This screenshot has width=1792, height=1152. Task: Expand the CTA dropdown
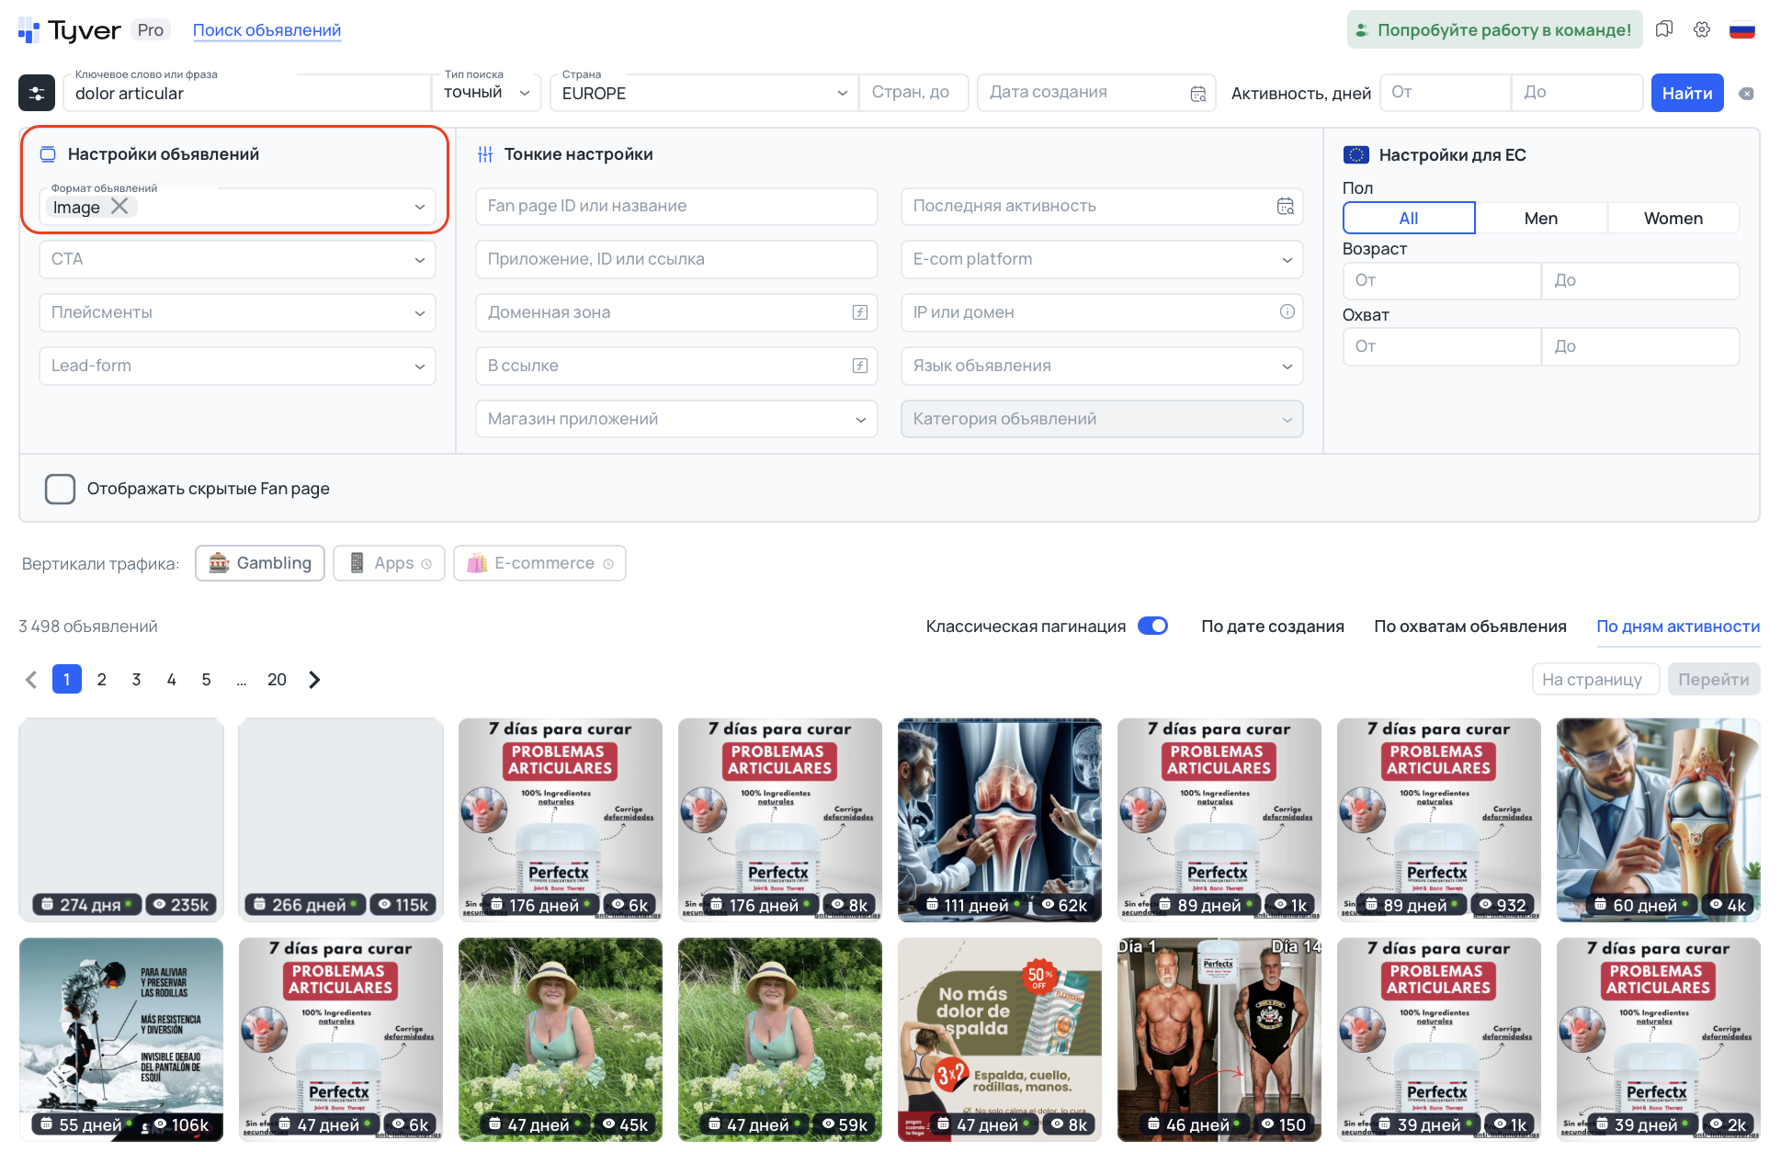coord(237,260)
